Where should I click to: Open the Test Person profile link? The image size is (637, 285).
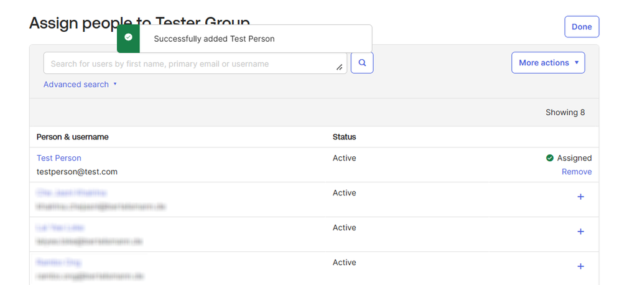[59, 158]
